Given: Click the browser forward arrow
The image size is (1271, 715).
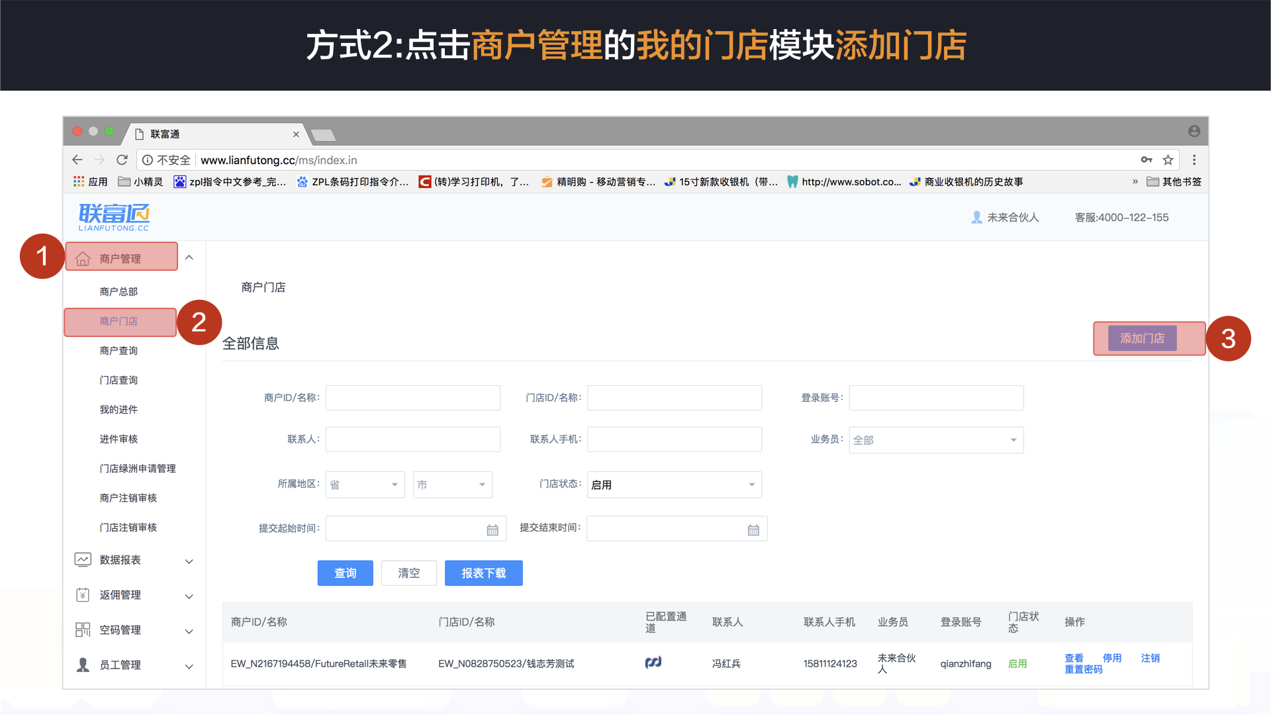Looking at the screenshot, I should [x=99, y=160].
